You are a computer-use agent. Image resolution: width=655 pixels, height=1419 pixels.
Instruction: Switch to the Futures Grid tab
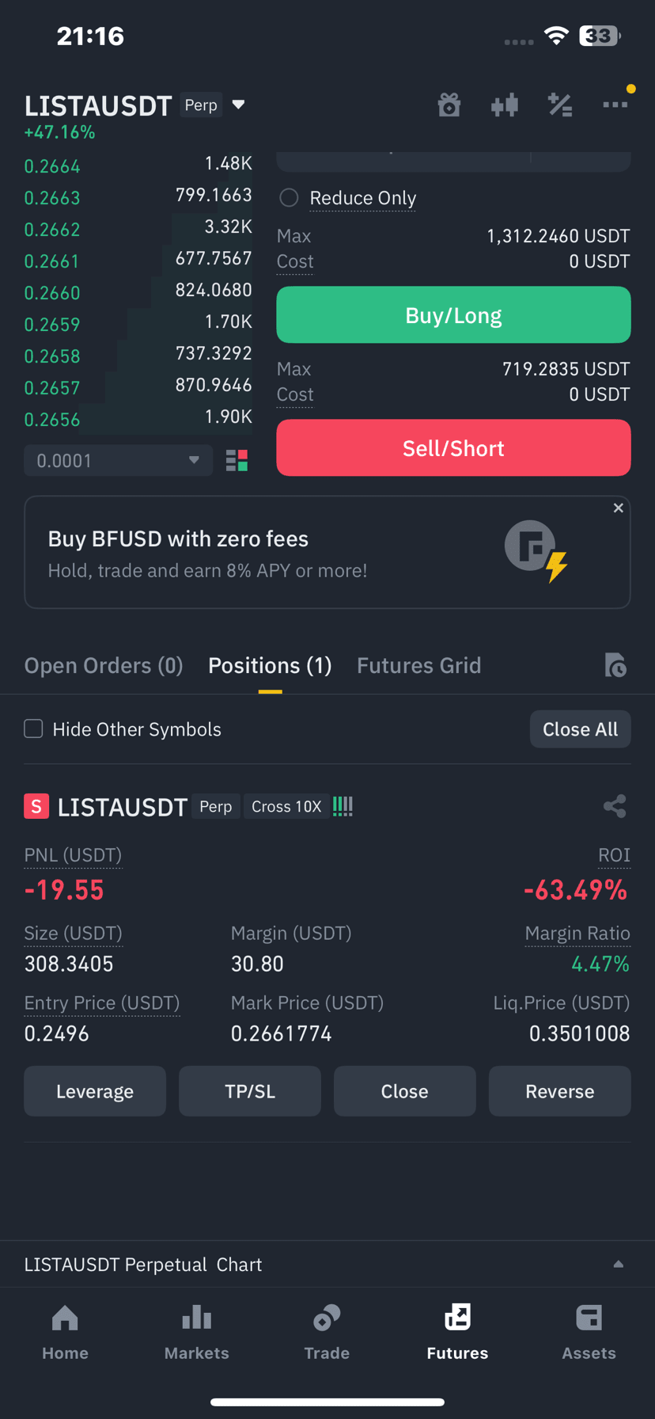[418, 665]
